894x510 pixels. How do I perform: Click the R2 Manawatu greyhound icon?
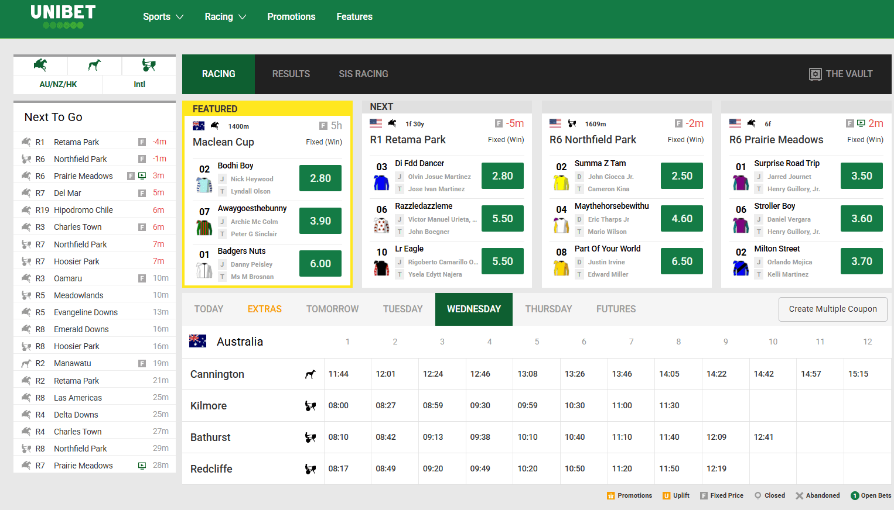26,363
